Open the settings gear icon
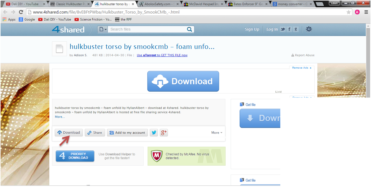 point(309,29)
